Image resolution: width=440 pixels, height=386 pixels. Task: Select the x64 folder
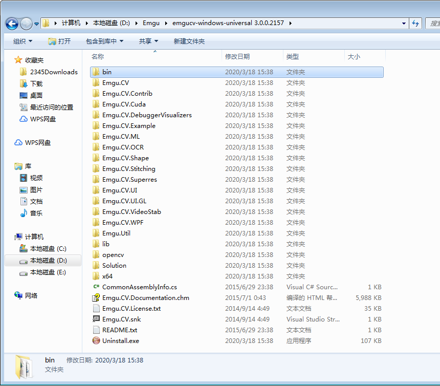point(107,276)
